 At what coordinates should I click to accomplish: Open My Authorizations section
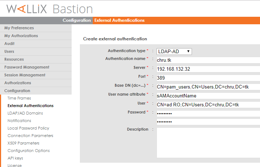(21, 36)
